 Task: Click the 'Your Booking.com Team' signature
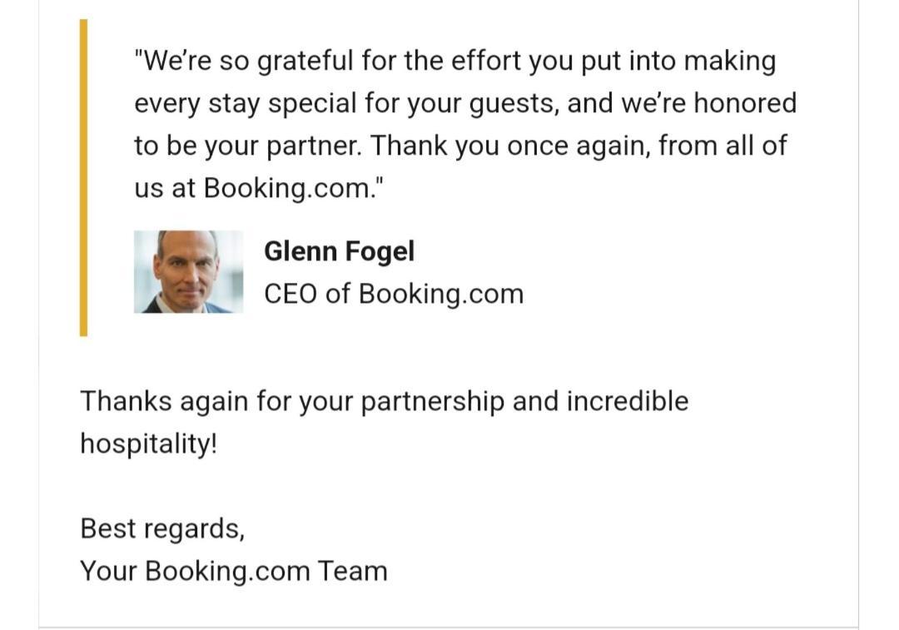point(234,572)
